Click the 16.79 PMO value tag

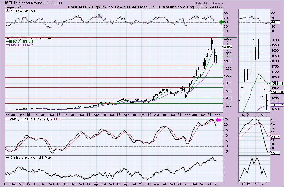click(275, 153)
